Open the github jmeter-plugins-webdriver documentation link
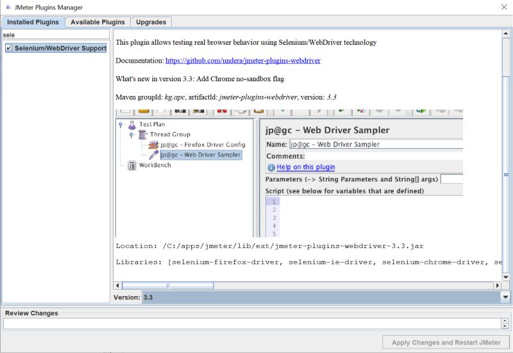Image resolution: width=513 pixels, height=353 pixels. [243, 60]
